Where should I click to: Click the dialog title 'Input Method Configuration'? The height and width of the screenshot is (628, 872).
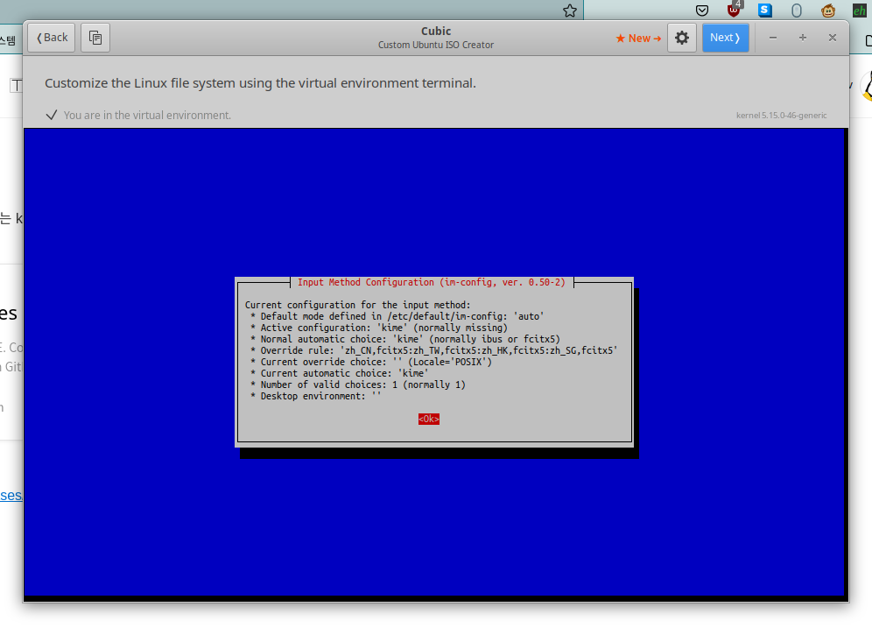[x=432, y=282]
